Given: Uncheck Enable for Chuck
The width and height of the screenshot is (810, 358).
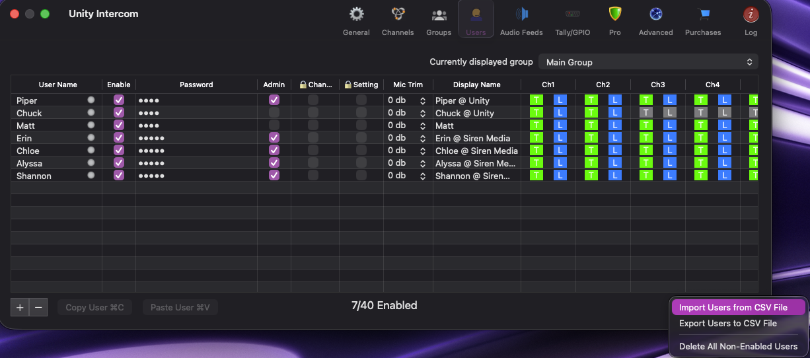Looking at the screenshot, I should tap(119, 112).
